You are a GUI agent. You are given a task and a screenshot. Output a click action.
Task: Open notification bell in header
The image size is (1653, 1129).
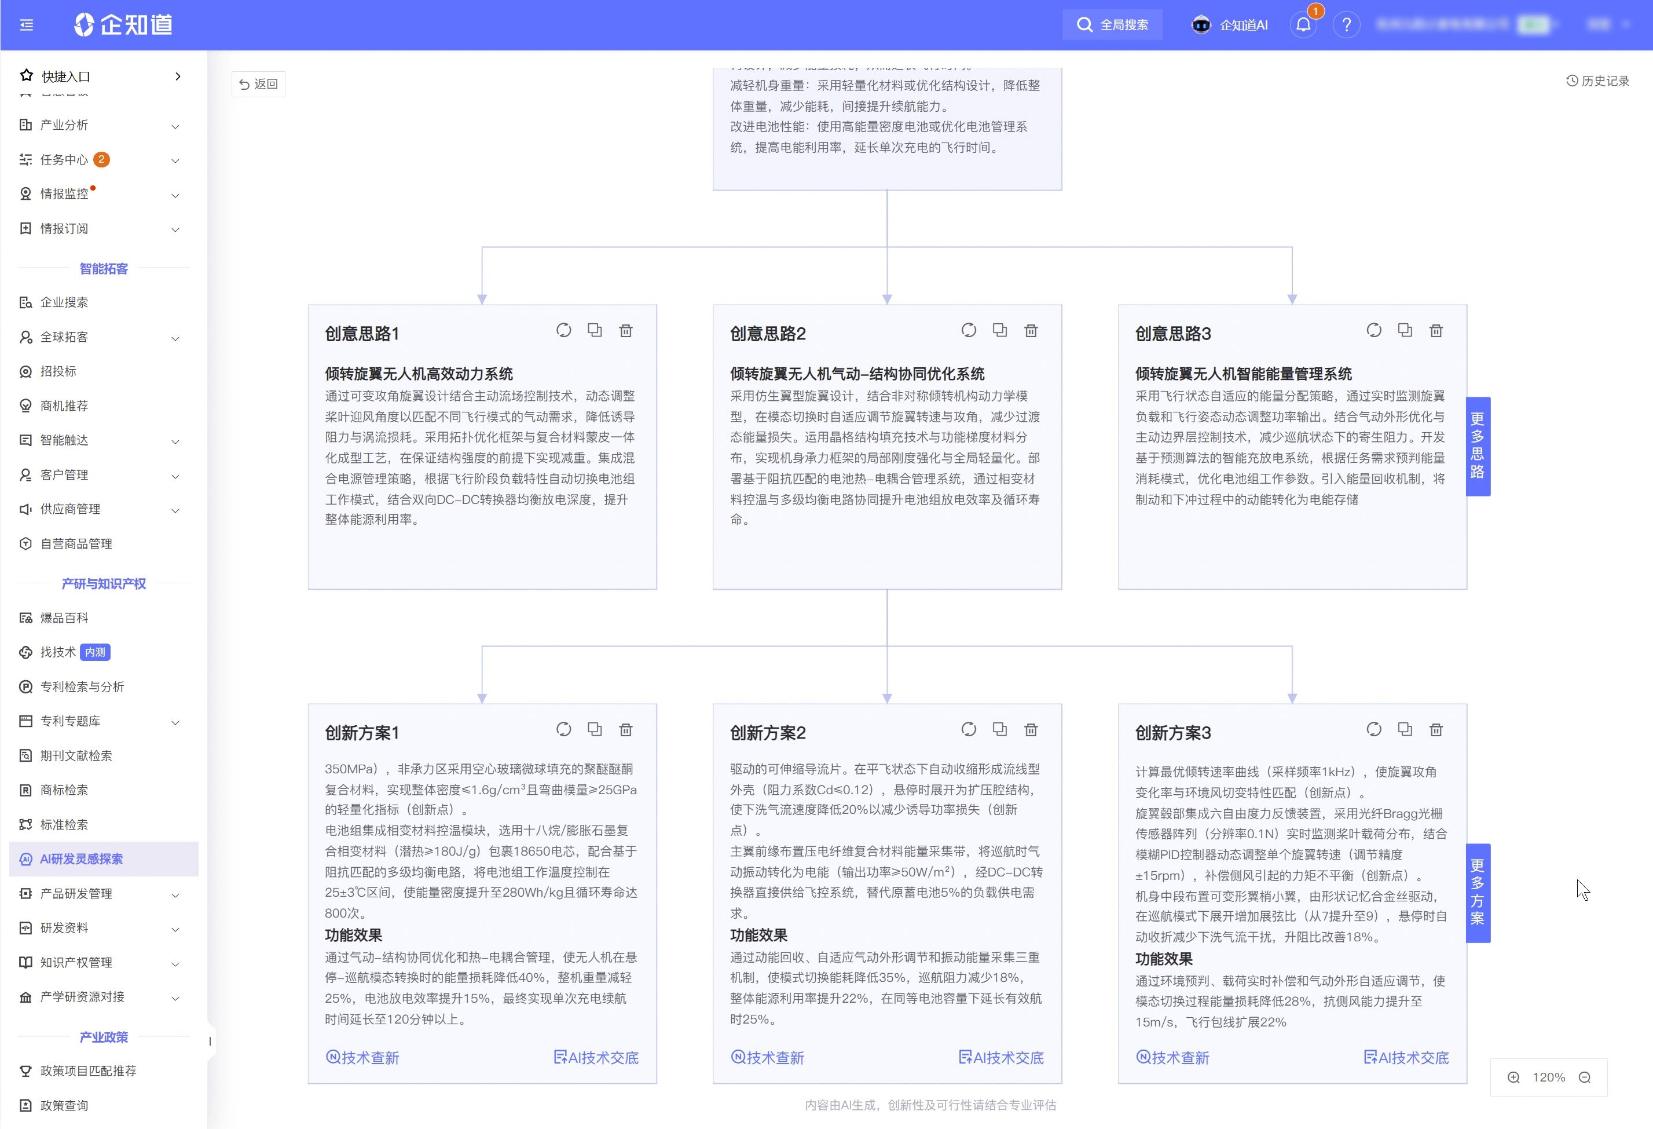click(1303, 25)
